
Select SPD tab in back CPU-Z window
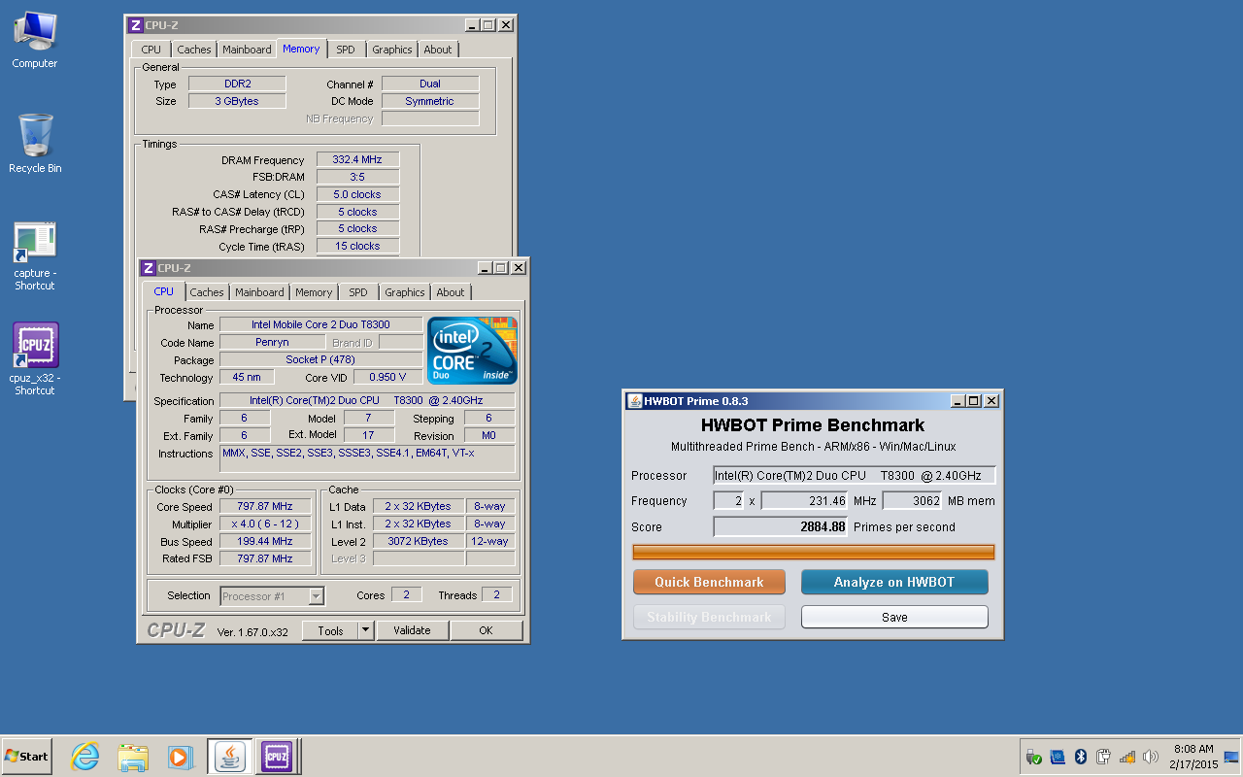tap(346, 50)
